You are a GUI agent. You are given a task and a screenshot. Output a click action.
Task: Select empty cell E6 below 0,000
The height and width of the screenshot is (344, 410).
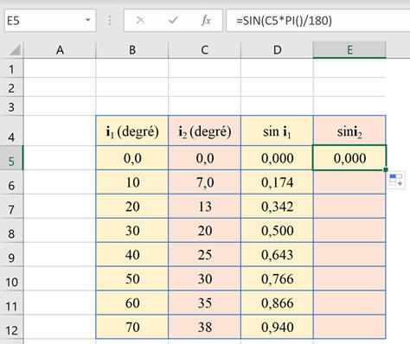(x=349, y=182)
